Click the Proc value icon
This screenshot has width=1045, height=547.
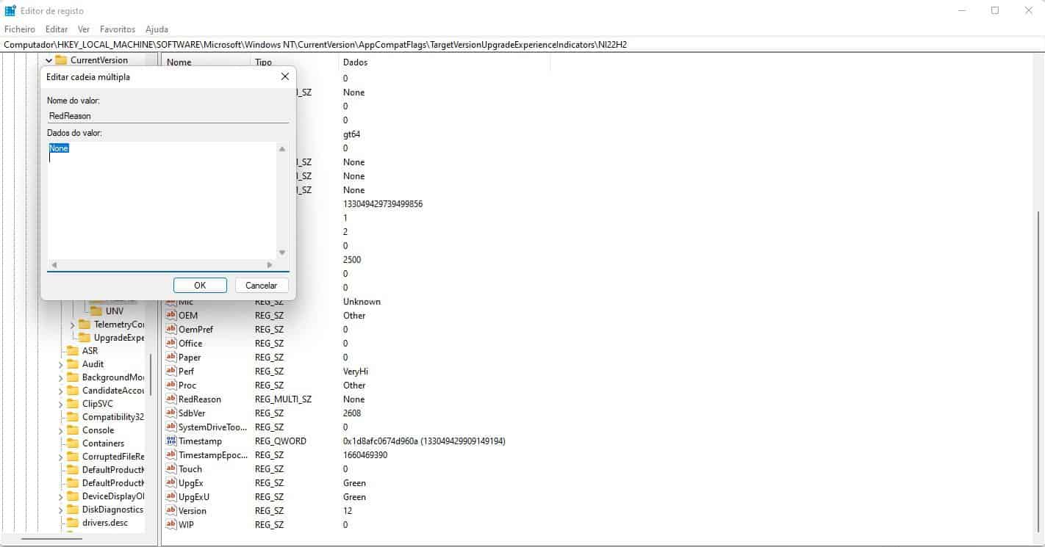171,385
